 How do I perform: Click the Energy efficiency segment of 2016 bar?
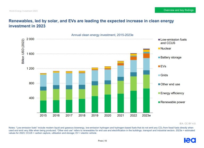tap(56, 95)
